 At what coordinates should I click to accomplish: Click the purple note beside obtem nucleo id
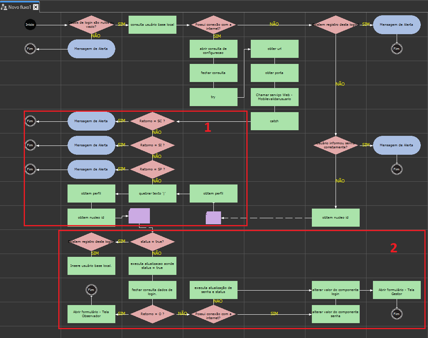(139, 216)
